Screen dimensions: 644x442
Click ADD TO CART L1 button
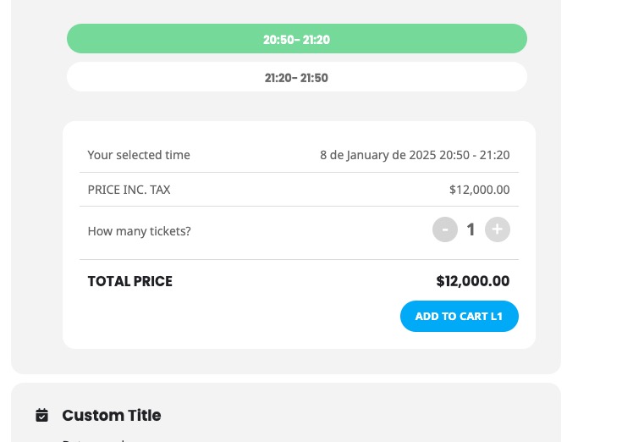click(460, 317)
